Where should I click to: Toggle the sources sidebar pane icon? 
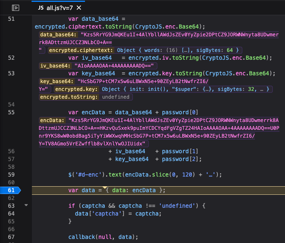point(15,7)
